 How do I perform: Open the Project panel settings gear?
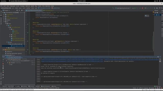click(x=22, y=10)
